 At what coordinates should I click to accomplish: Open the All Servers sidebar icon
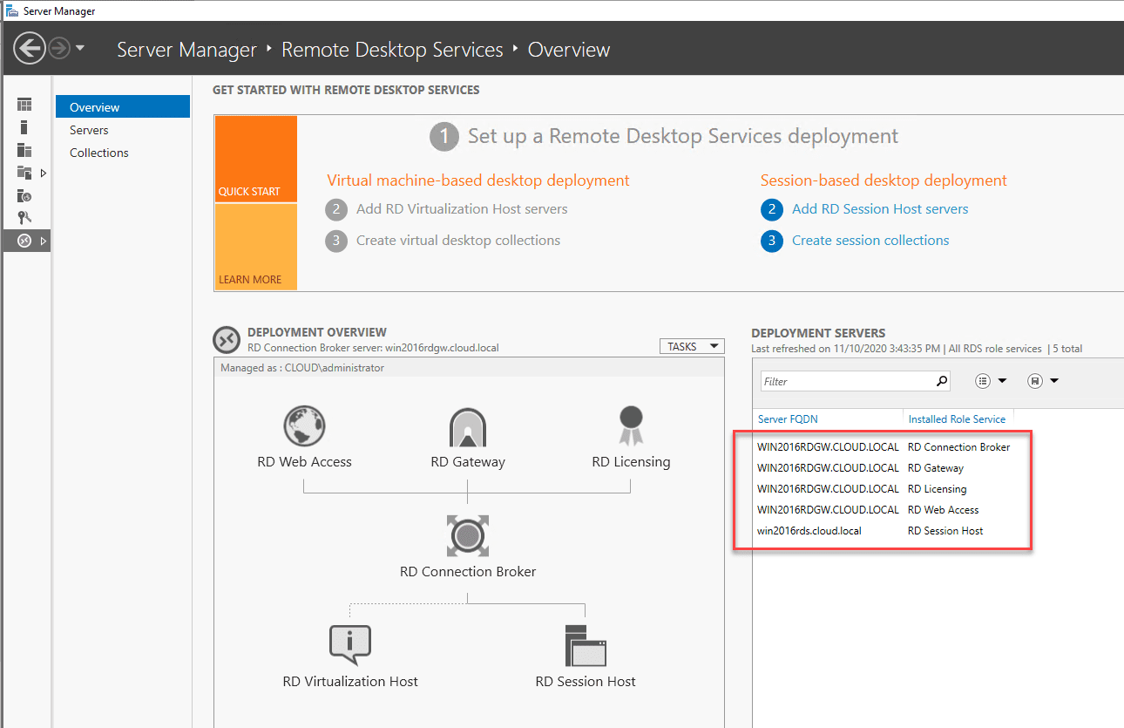(x=24, y=150)
